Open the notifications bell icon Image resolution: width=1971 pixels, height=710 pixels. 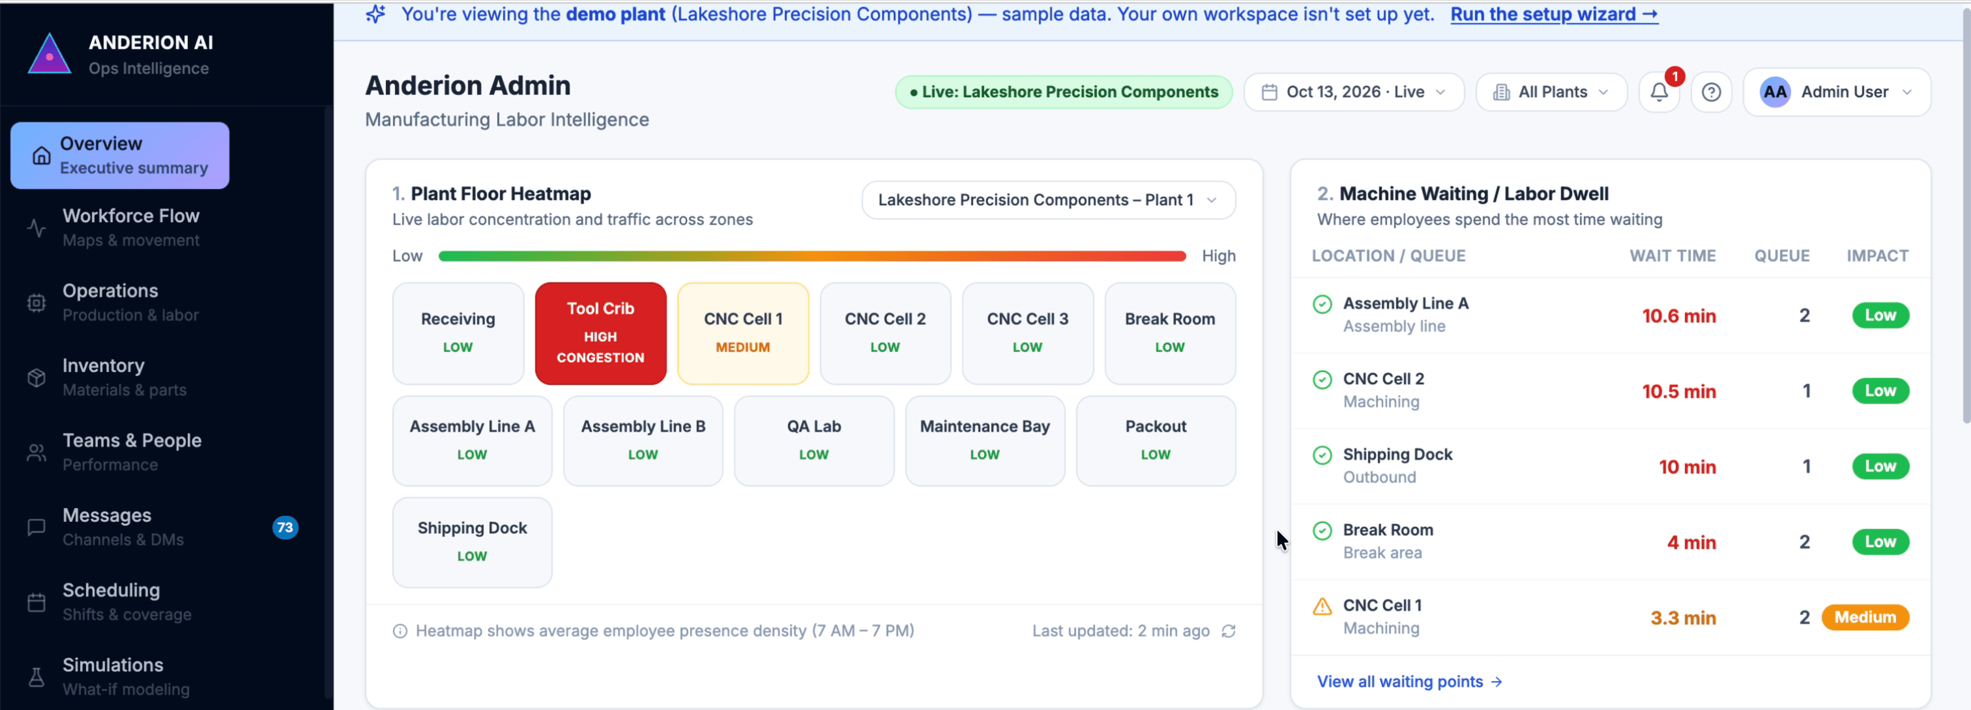click(x=1659, y=92)
